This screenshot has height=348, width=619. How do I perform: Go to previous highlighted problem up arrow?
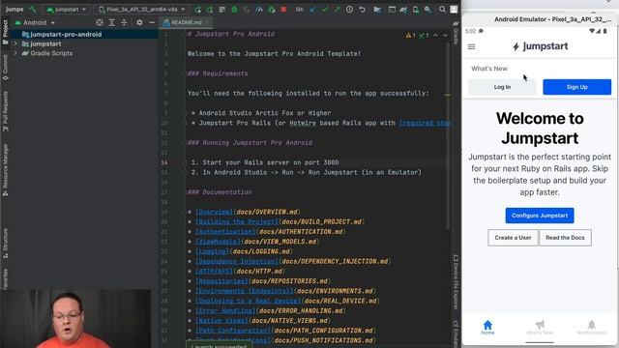click(x=435, y=36)
